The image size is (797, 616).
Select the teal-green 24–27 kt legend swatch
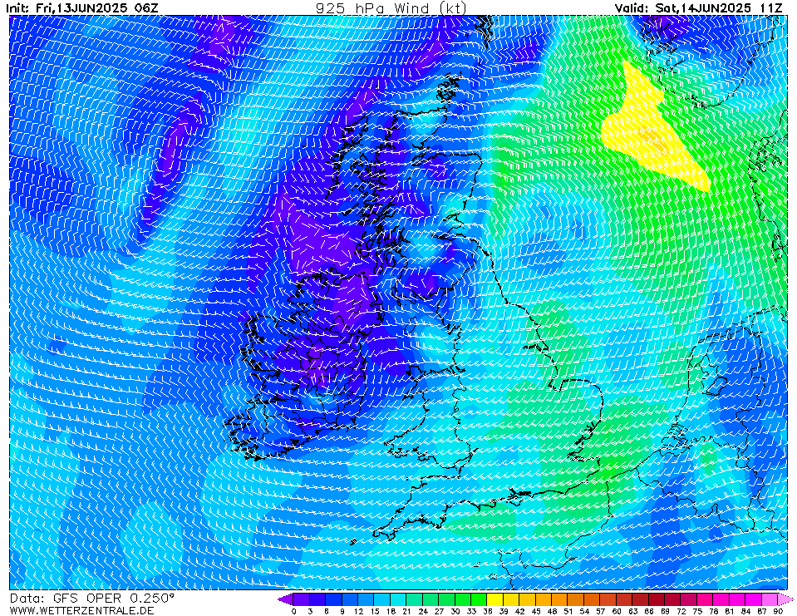430,599
